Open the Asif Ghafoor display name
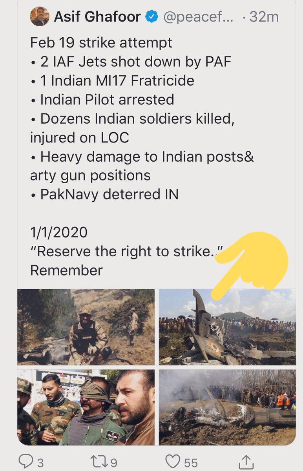The height and width of the screenshot is (471, 303). 98,17
